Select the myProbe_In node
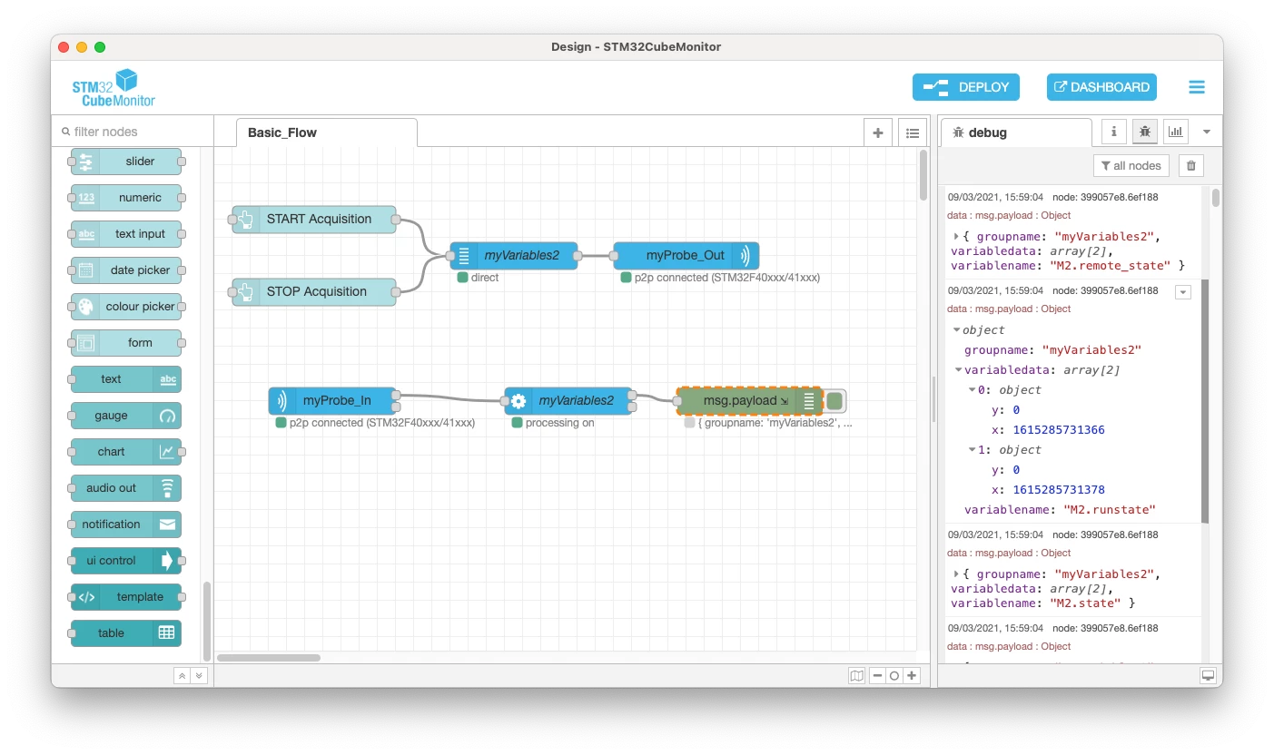This screenshot has width=1274, height=755. point(332,400)
